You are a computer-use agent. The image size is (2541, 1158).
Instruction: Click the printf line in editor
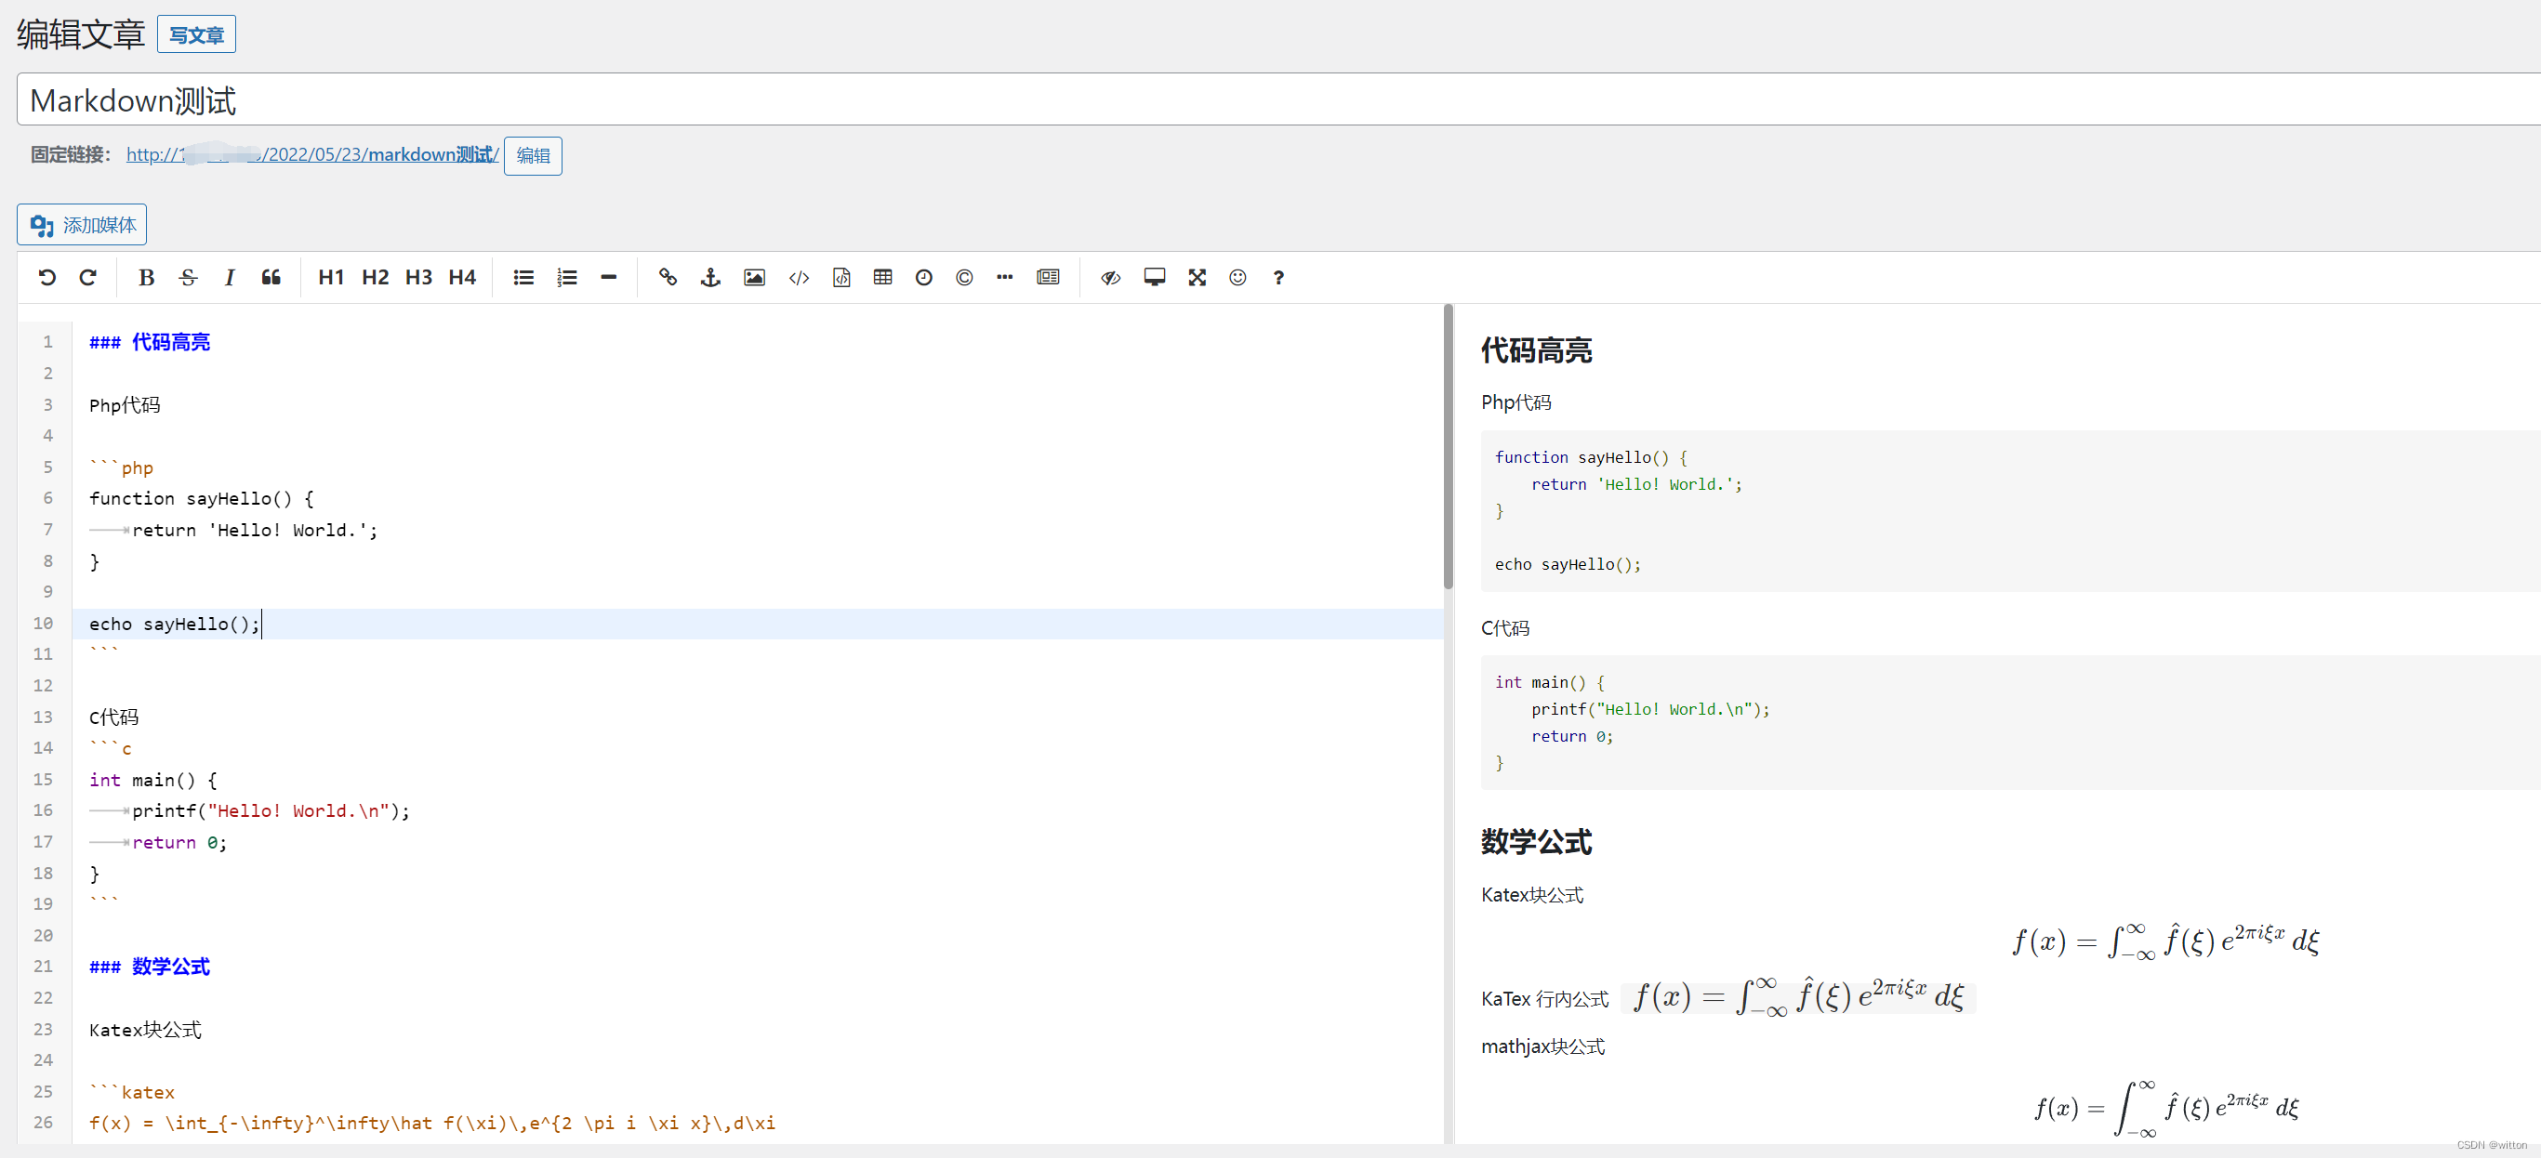pyautogui.click(x=271, y=810)
